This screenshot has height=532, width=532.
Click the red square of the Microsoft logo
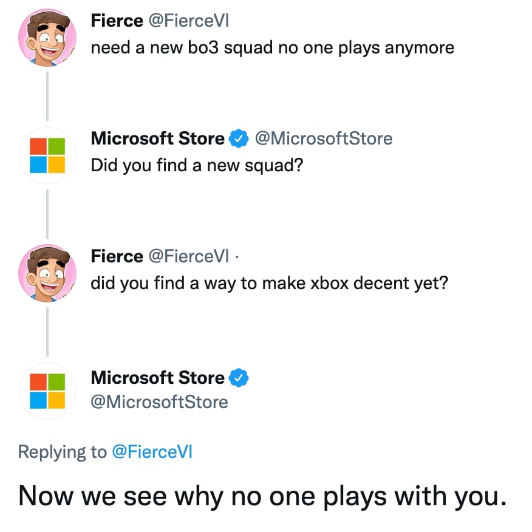point(39,146)
